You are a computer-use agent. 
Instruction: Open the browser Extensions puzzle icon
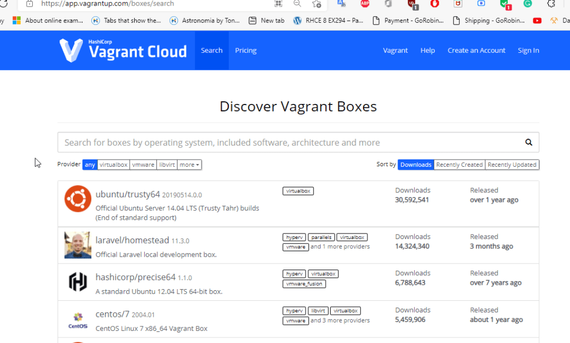point(551,4)
